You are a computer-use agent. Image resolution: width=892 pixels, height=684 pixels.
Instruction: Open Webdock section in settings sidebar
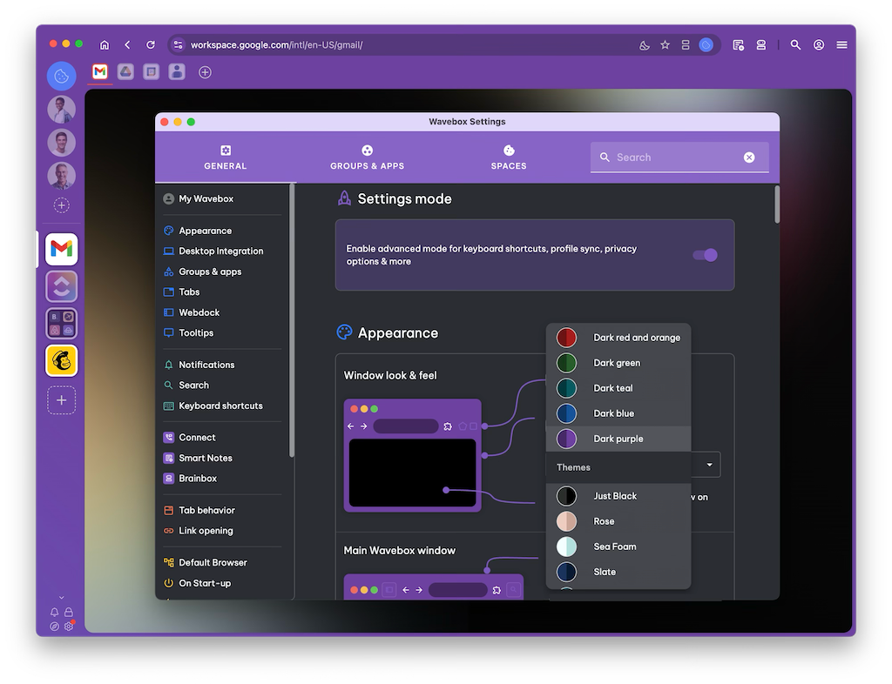click(x=192, y=312)
